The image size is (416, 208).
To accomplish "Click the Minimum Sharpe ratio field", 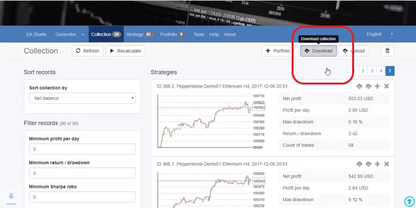I will click(x=82, y=197).
